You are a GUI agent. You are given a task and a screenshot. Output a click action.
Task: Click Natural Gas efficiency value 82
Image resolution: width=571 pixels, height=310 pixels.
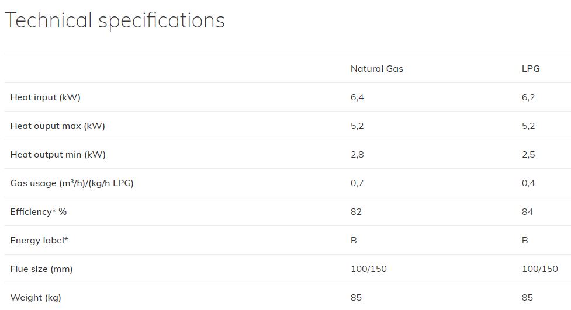click(x=356, y=212)
